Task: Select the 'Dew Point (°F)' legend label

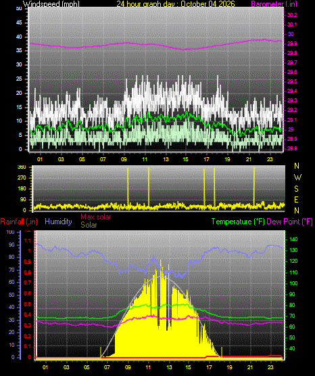Action: click(x=289, y=222)
